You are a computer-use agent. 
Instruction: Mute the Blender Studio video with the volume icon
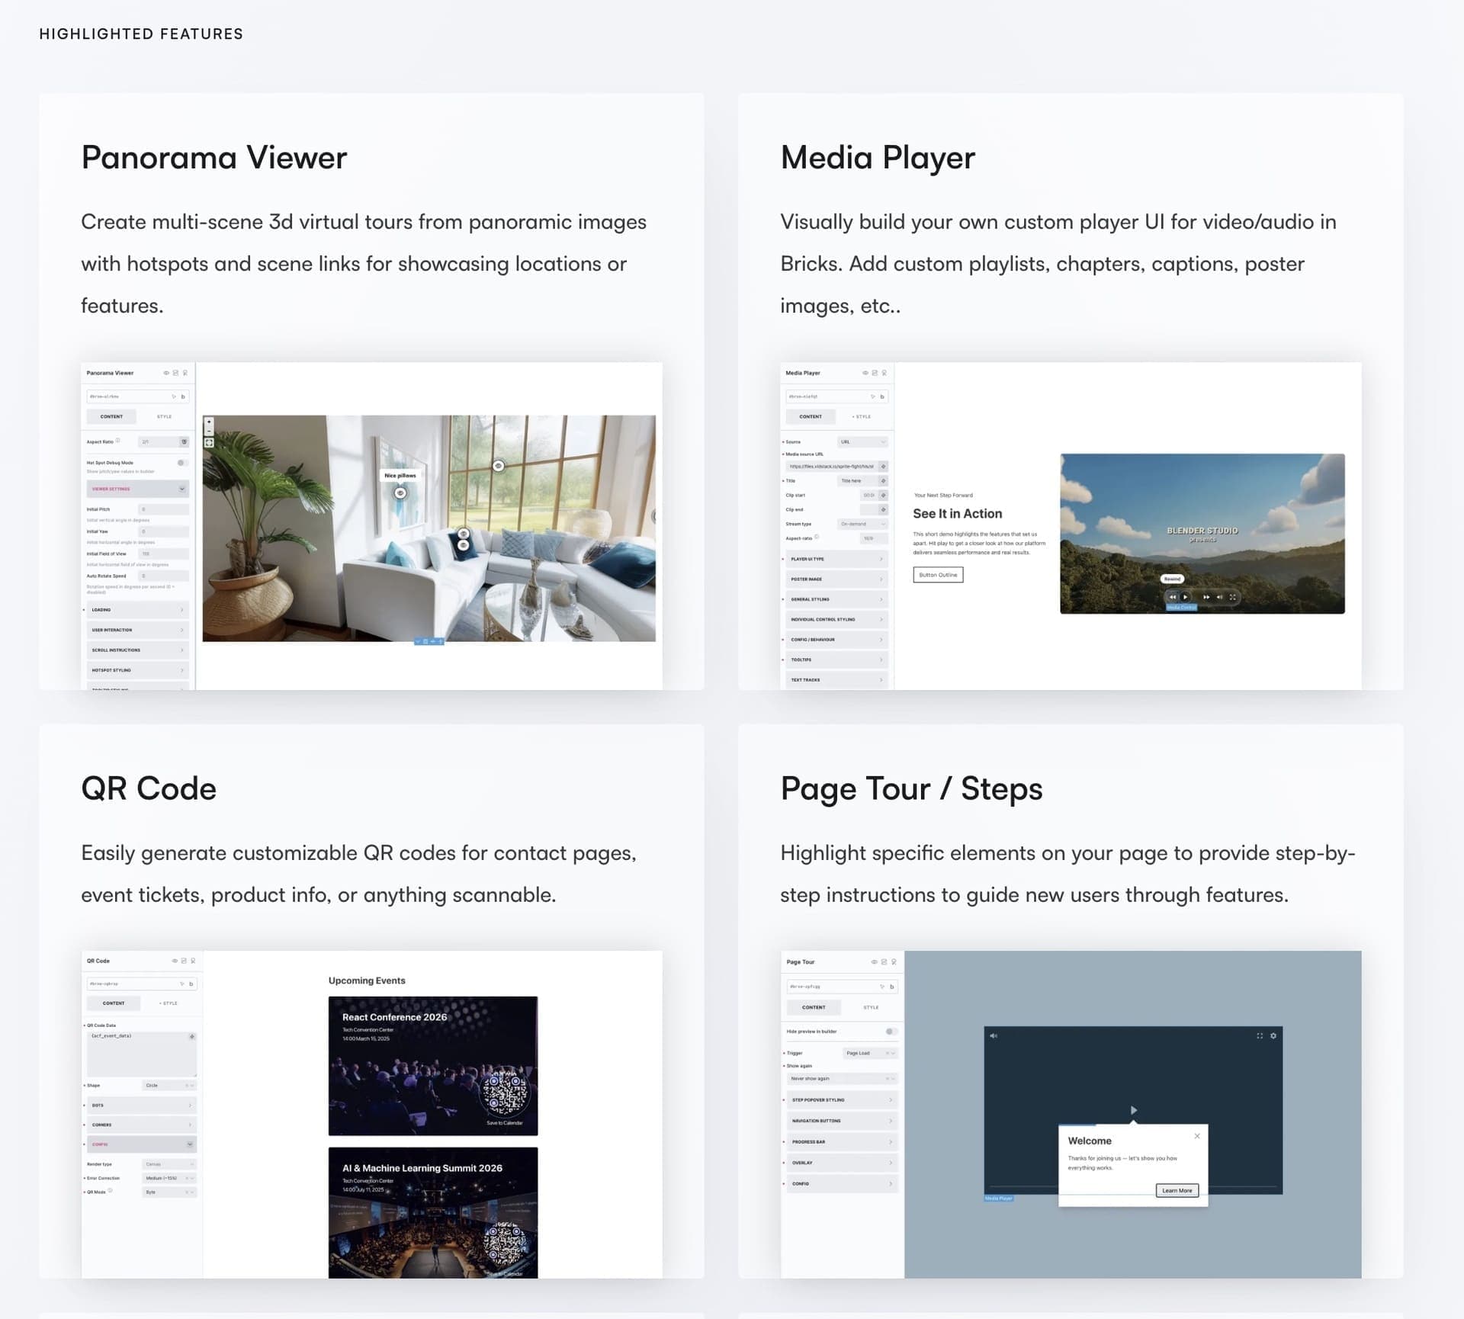[x=1219, y=597]
